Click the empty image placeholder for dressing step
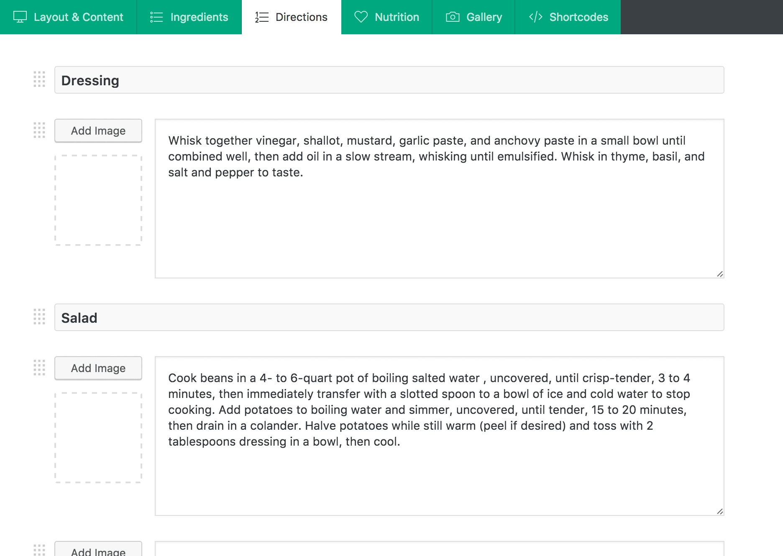This screenshot has height=556, width=783. (98, 200)
